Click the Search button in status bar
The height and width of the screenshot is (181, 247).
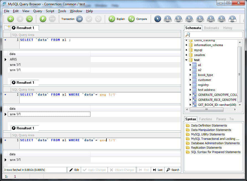click(x=173, y=170)
